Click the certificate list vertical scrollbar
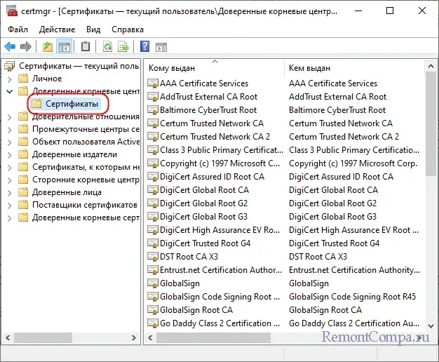This screenshot has width=439, height=362. point(431,210)
